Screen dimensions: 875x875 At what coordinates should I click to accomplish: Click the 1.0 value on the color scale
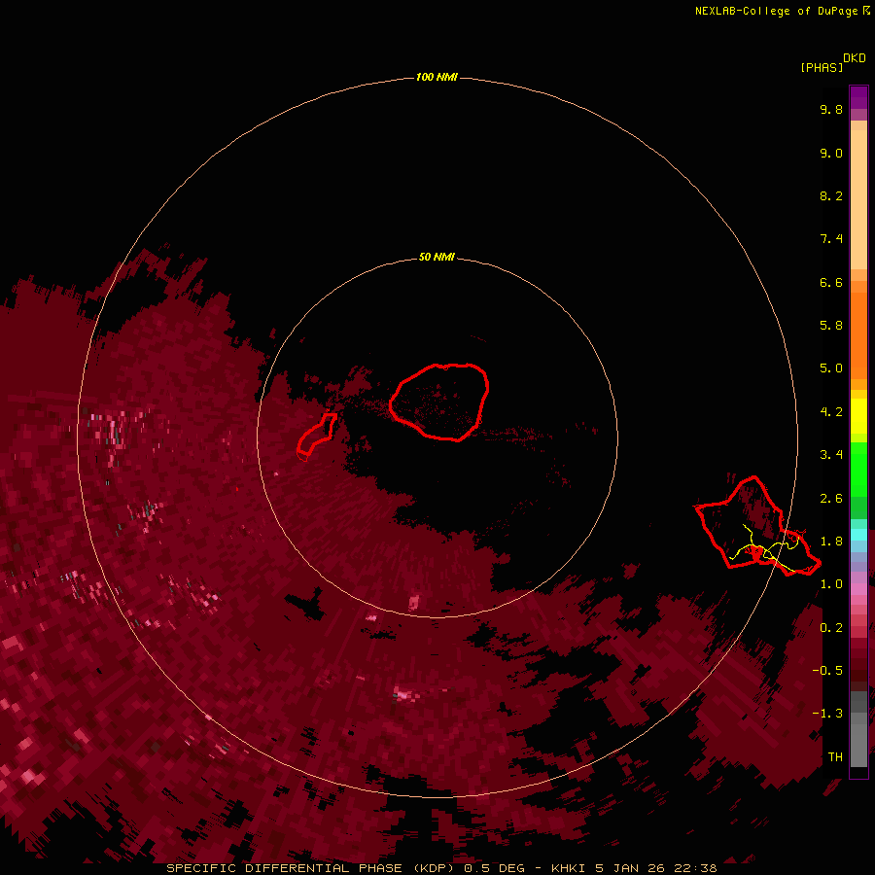tap(831, 584)
